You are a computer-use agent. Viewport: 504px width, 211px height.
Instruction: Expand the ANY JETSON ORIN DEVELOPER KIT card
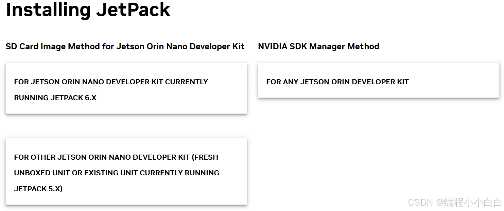click(x=378, y=81)
